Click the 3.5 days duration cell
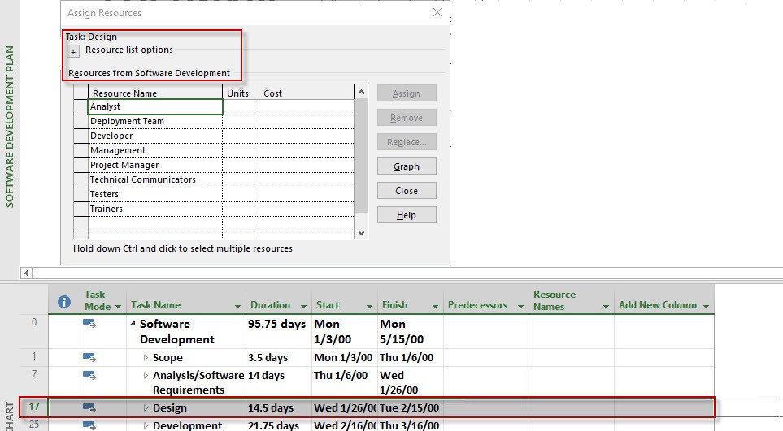The height and width of the screenshot is (431, 783). [x=277, y=358]
